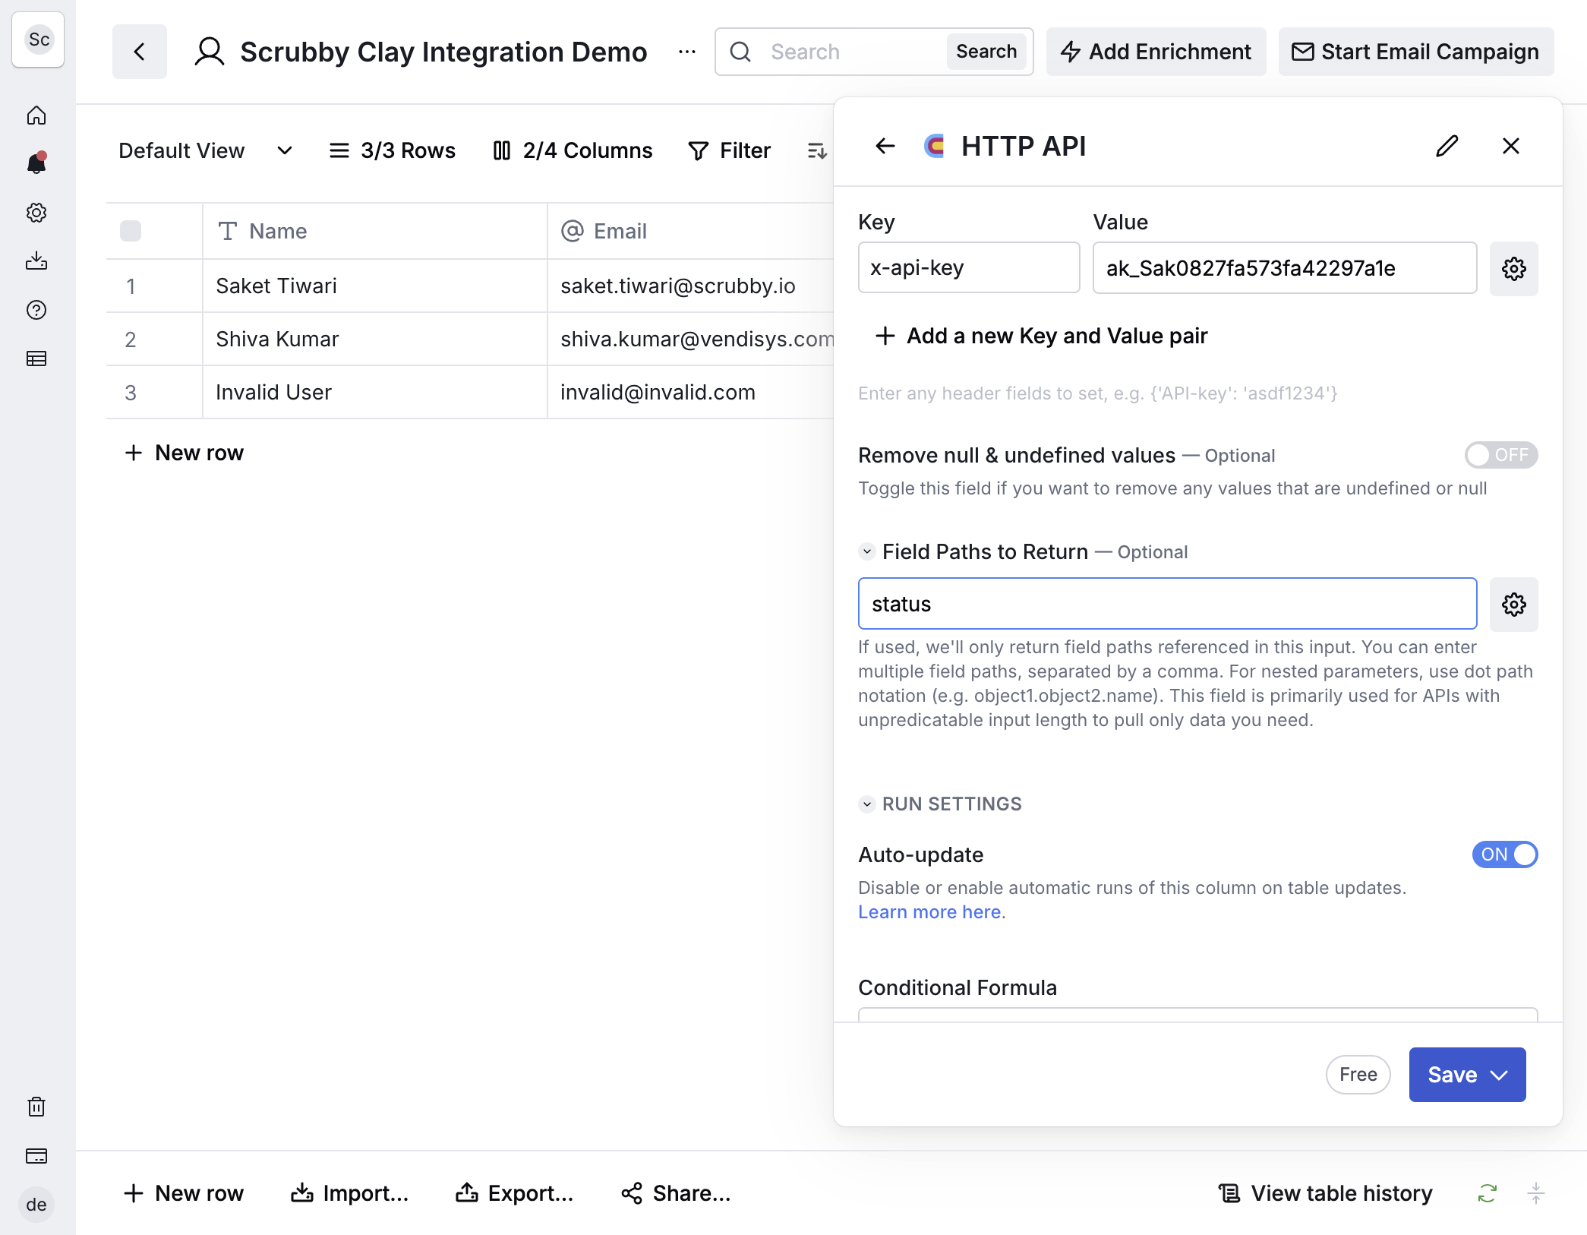This screenshot has width=1587, height=1235.
Task: Open table more options ellipsis
Action: click(x=687, y=52)
